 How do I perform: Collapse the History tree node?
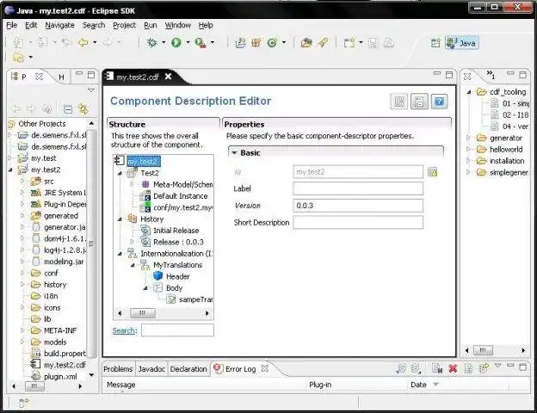[120, 219]
